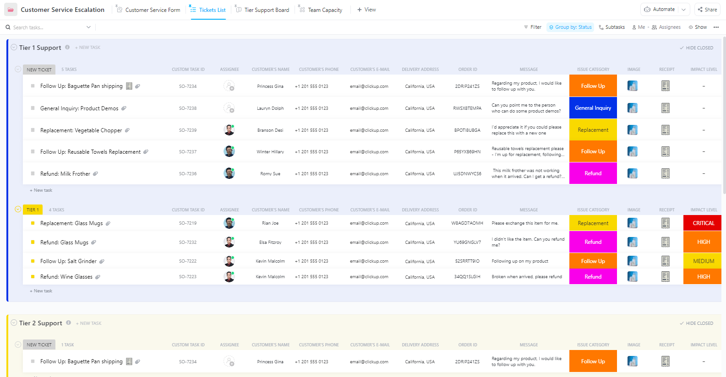The height and width of the screenshot is (377, 726).
Task: Click info icon beside Tier 1 Support heading
Action: [67, 47]
